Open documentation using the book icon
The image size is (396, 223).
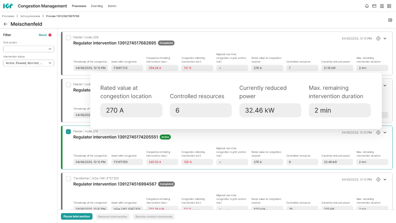[x=381, y=6]
